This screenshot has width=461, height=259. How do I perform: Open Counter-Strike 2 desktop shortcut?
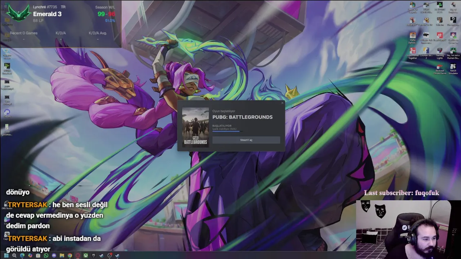[426, 53]
